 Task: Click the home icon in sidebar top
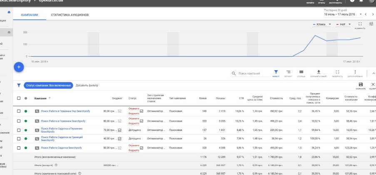[x=9, y=12]
